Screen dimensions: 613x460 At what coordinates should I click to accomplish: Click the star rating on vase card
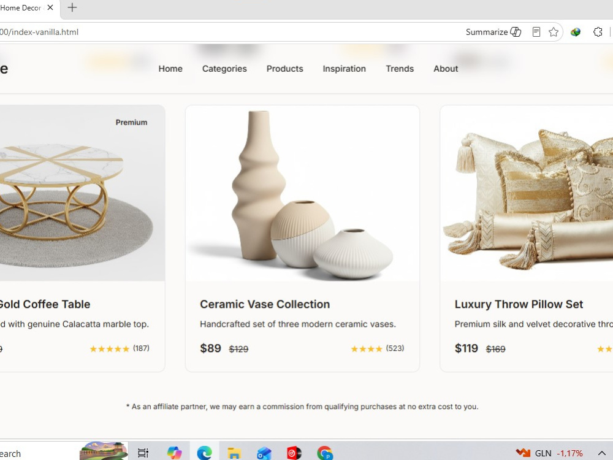[367, 349]
